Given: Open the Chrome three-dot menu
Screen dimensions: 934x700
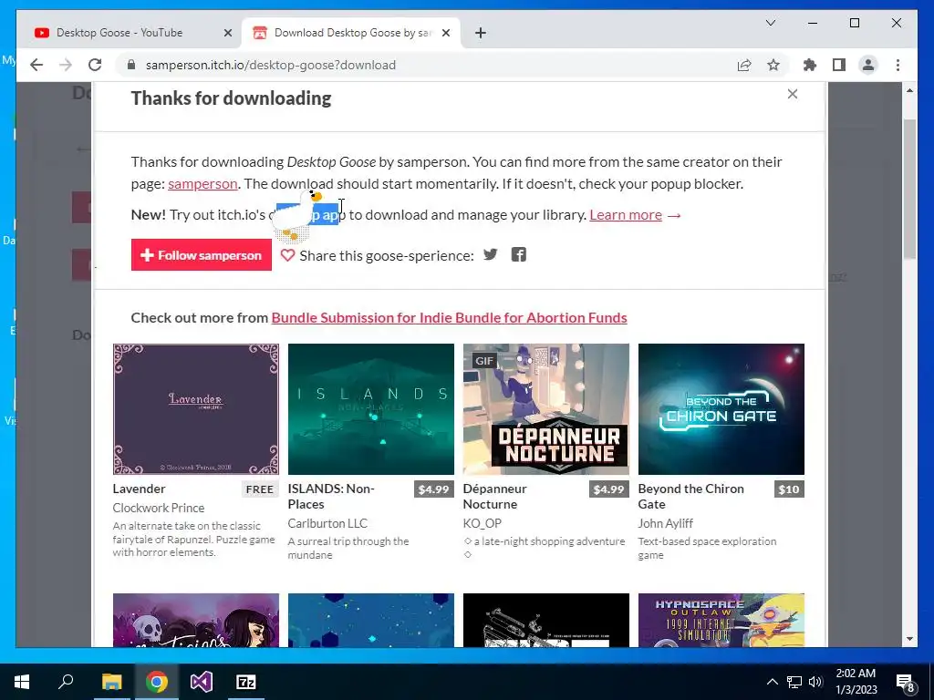Looking at the screenshot, I should pyautogui.click(x=898, y=65).
